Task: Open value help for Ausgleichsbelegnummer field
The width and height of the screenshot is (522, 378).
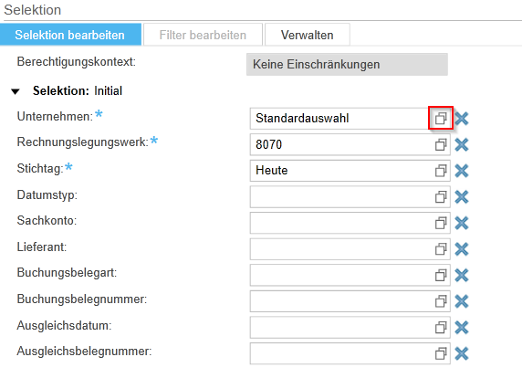Action: coord(441,353)
